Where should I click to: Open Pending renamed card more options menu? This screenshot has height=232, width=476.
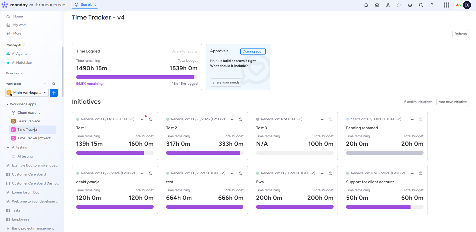(x=413, y=119)
